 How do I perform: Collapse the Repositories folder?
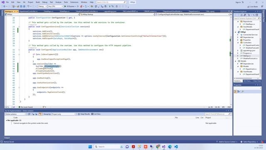coord(238,22)
